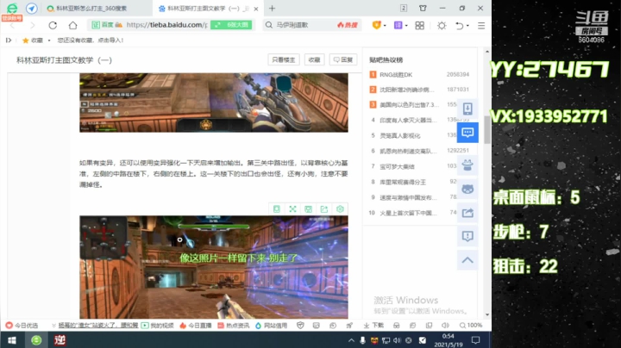
Task: Click the 点击导入 import bookmarks link
Action: (x=110, y=40)
